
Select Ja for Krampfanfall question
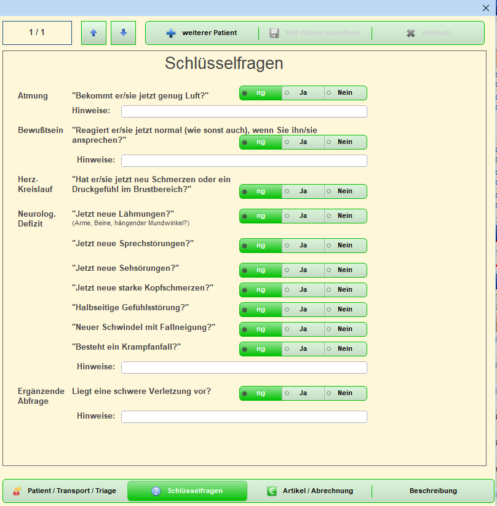tap(303, 349)
